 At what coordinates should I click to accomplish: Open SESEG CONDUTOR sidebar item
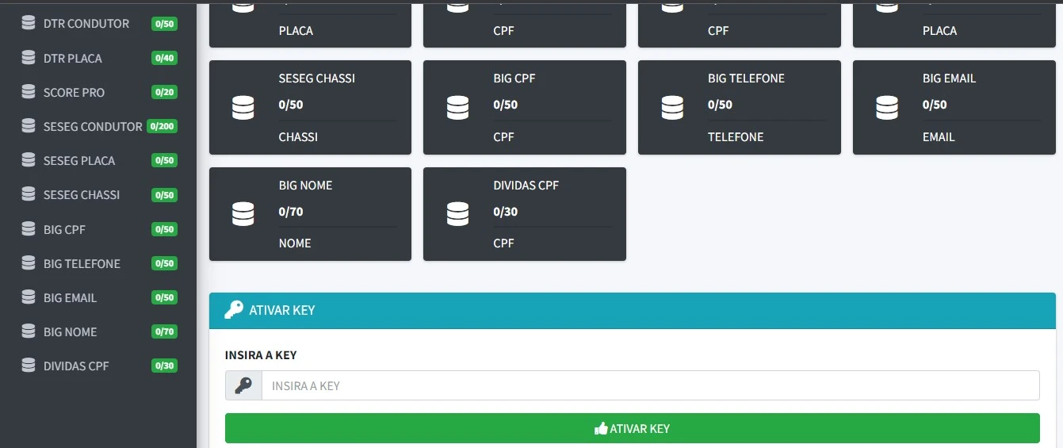pos(92,126)
